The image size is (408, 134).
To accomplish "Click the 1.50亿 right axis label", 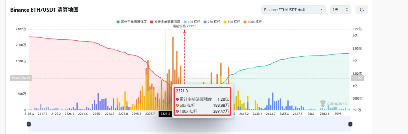I will [357, 73].
